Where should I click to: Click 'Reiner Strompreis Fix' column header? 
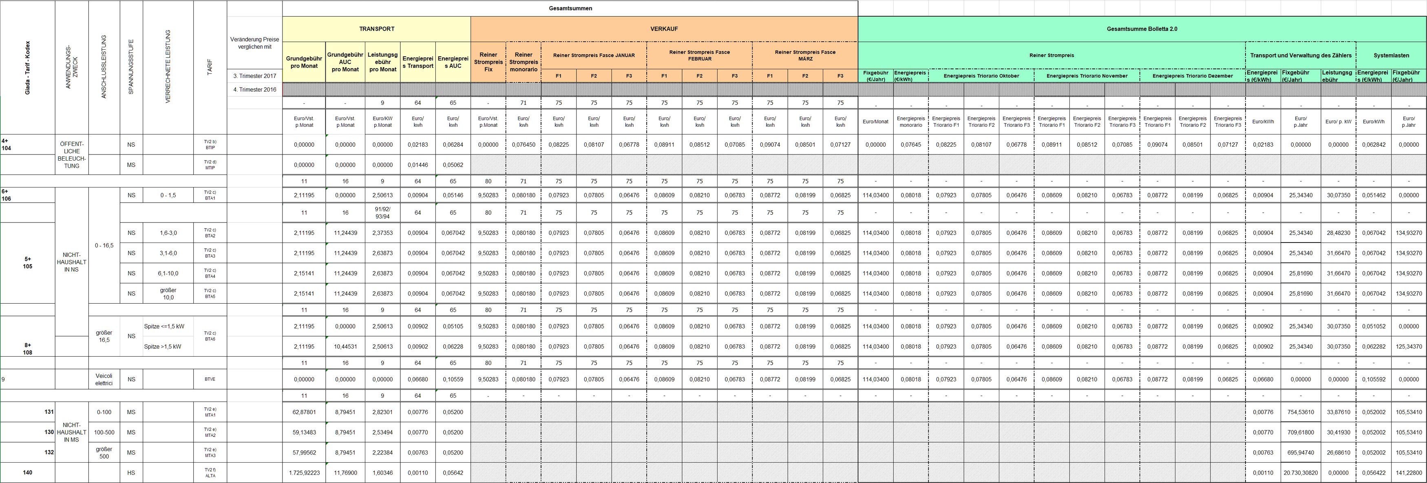pyautogui.click(x=488, y=62)
